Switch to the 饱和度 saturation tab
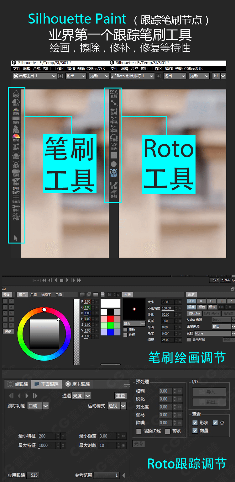The height and width of the screenshot is (482, 235). click(x=46, y=295)
